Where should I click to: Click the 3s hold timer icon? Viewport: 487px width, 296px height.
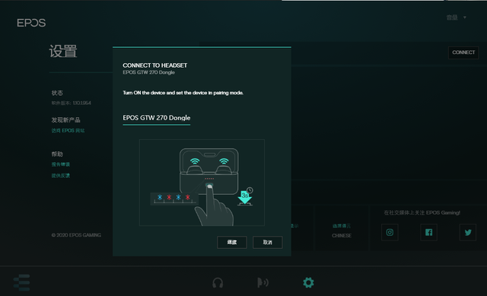(x=245, y=196)
